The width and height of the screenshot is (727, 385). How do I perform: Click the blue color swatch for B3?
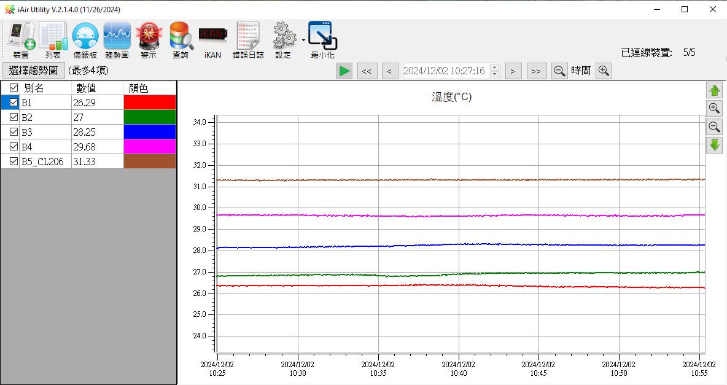[150, 132]
